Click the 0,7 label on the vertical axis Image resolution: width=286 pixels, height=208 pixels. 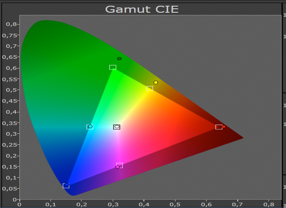(11, 46)
